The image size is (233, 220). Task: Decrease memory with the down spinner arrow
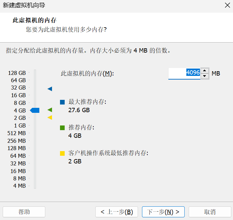pos(205,76)
